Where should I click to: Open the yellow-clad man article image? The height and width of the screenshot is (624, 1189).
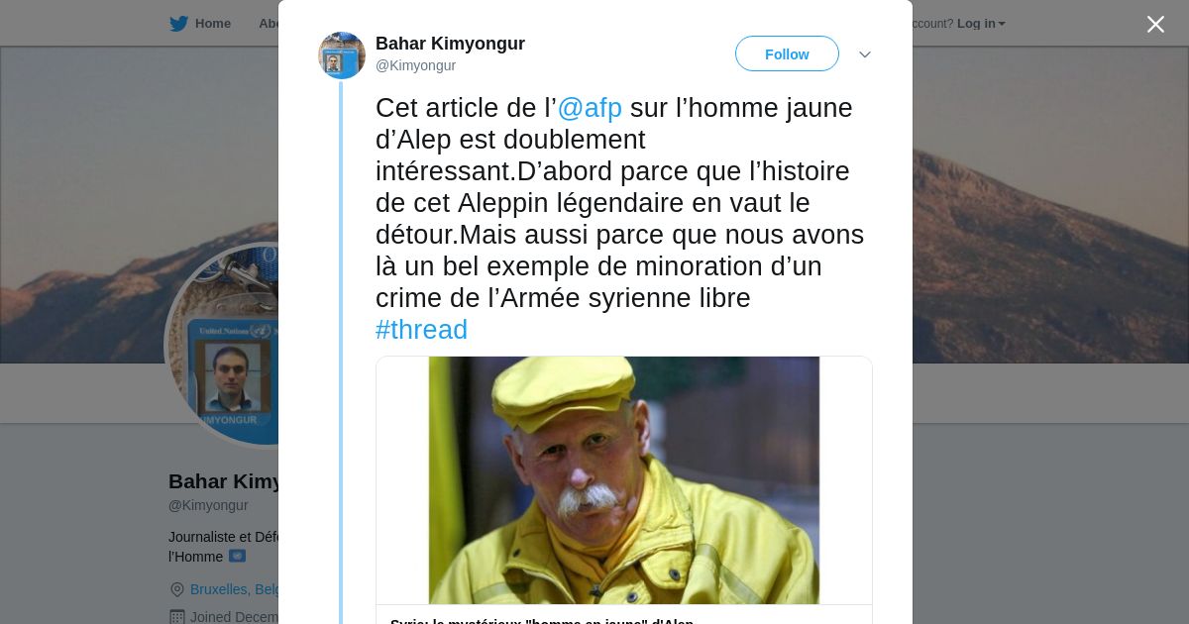pyautogui.click(x=624, y=480)
